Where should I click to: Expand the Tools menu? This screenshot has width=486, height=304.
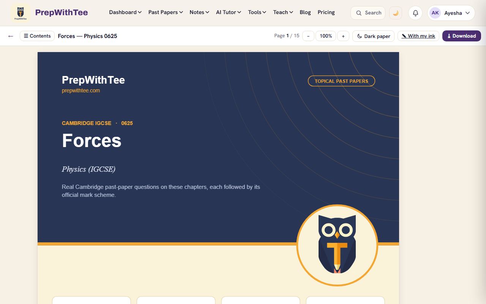(x=257, y=12)
